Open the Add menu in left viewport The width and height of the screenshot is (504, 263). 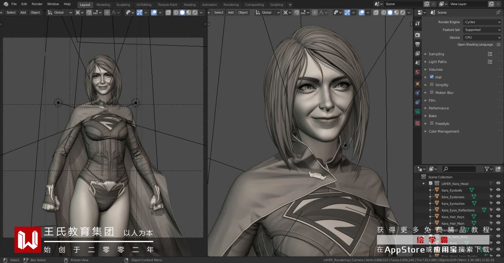point(23,13)
